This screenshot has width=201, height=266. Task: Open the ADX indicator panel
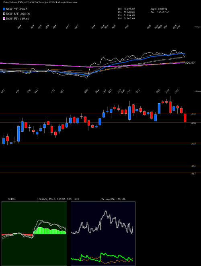pos(103,234)
